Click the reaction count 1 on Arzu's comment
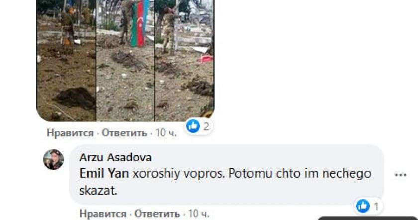Image resolution: width=418 pixels, height=220 pixels. click(x=376, y=207)
